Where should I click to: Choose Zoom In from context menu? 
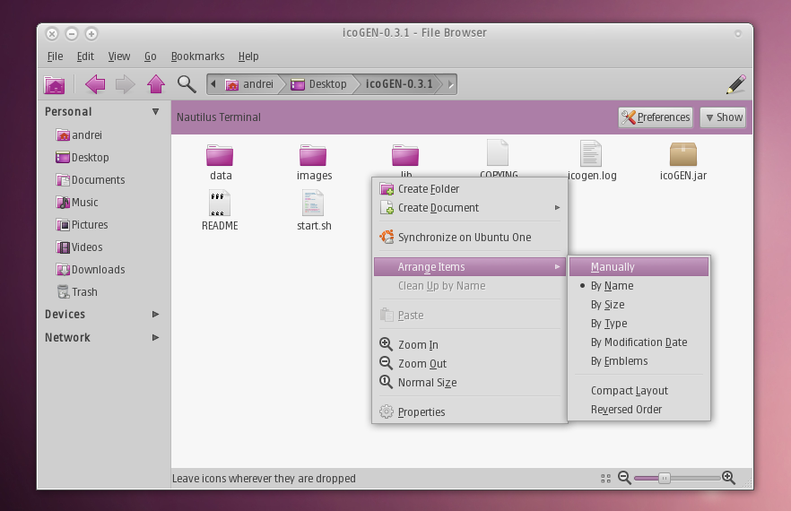(470, 344)
